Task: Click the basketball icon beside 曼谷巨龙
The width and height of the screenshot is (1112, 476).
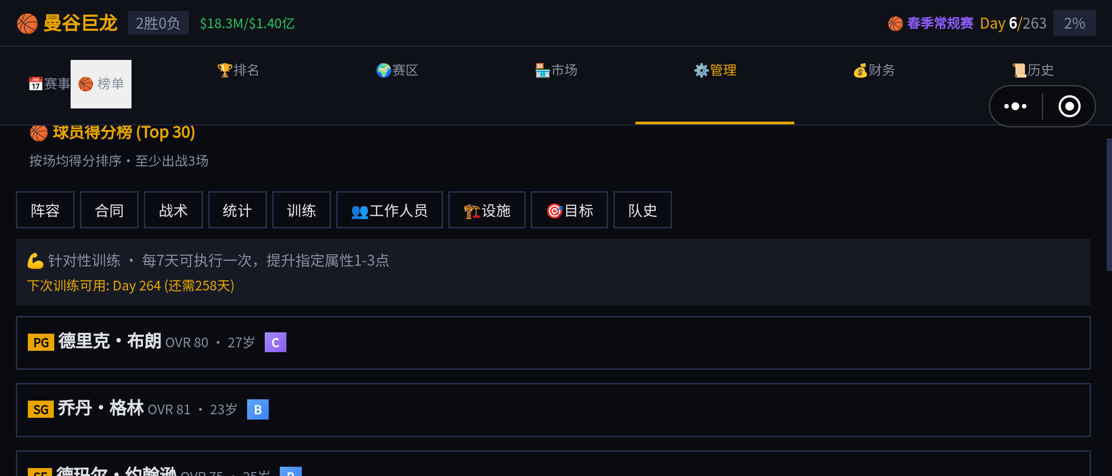Action: pyautogui.click(x=27, y=23)
